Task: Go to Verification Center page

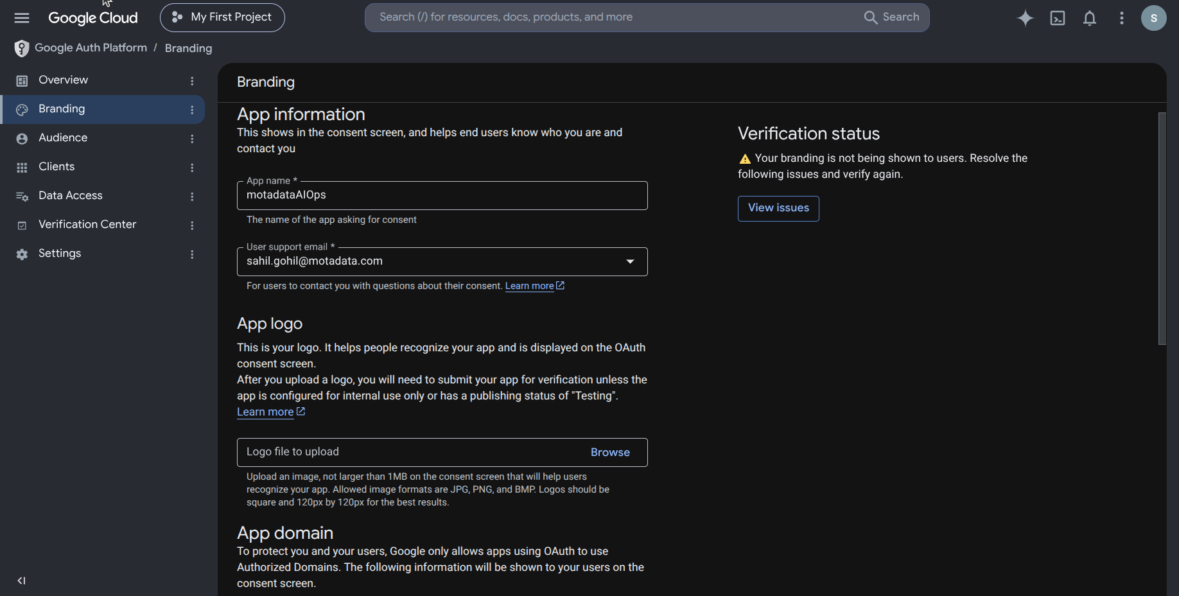Action: [x=87, y=224]
